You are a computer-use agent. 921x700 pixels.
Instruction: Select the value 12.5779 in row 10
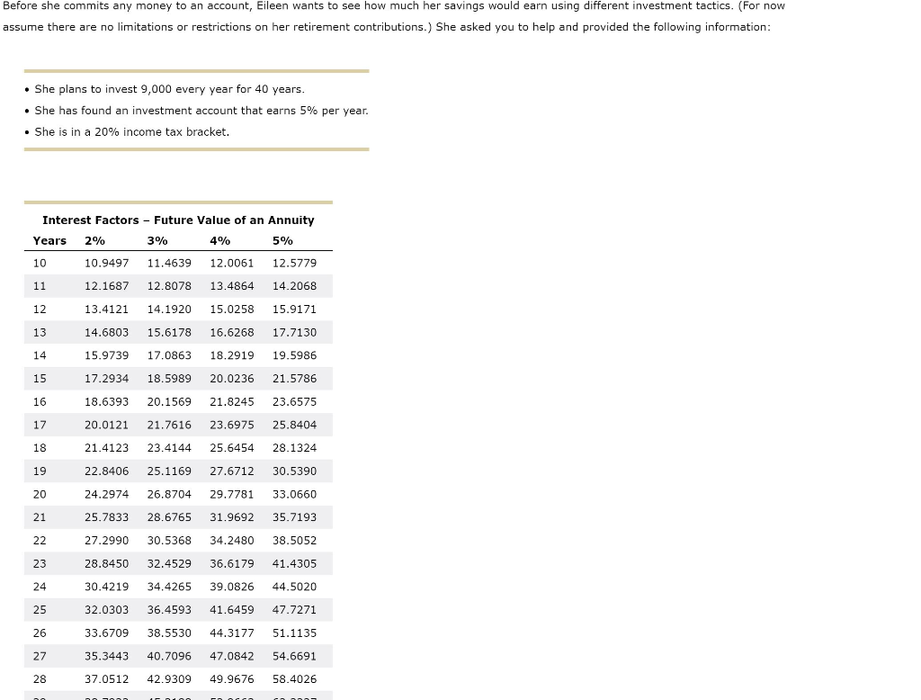point(294,264)
